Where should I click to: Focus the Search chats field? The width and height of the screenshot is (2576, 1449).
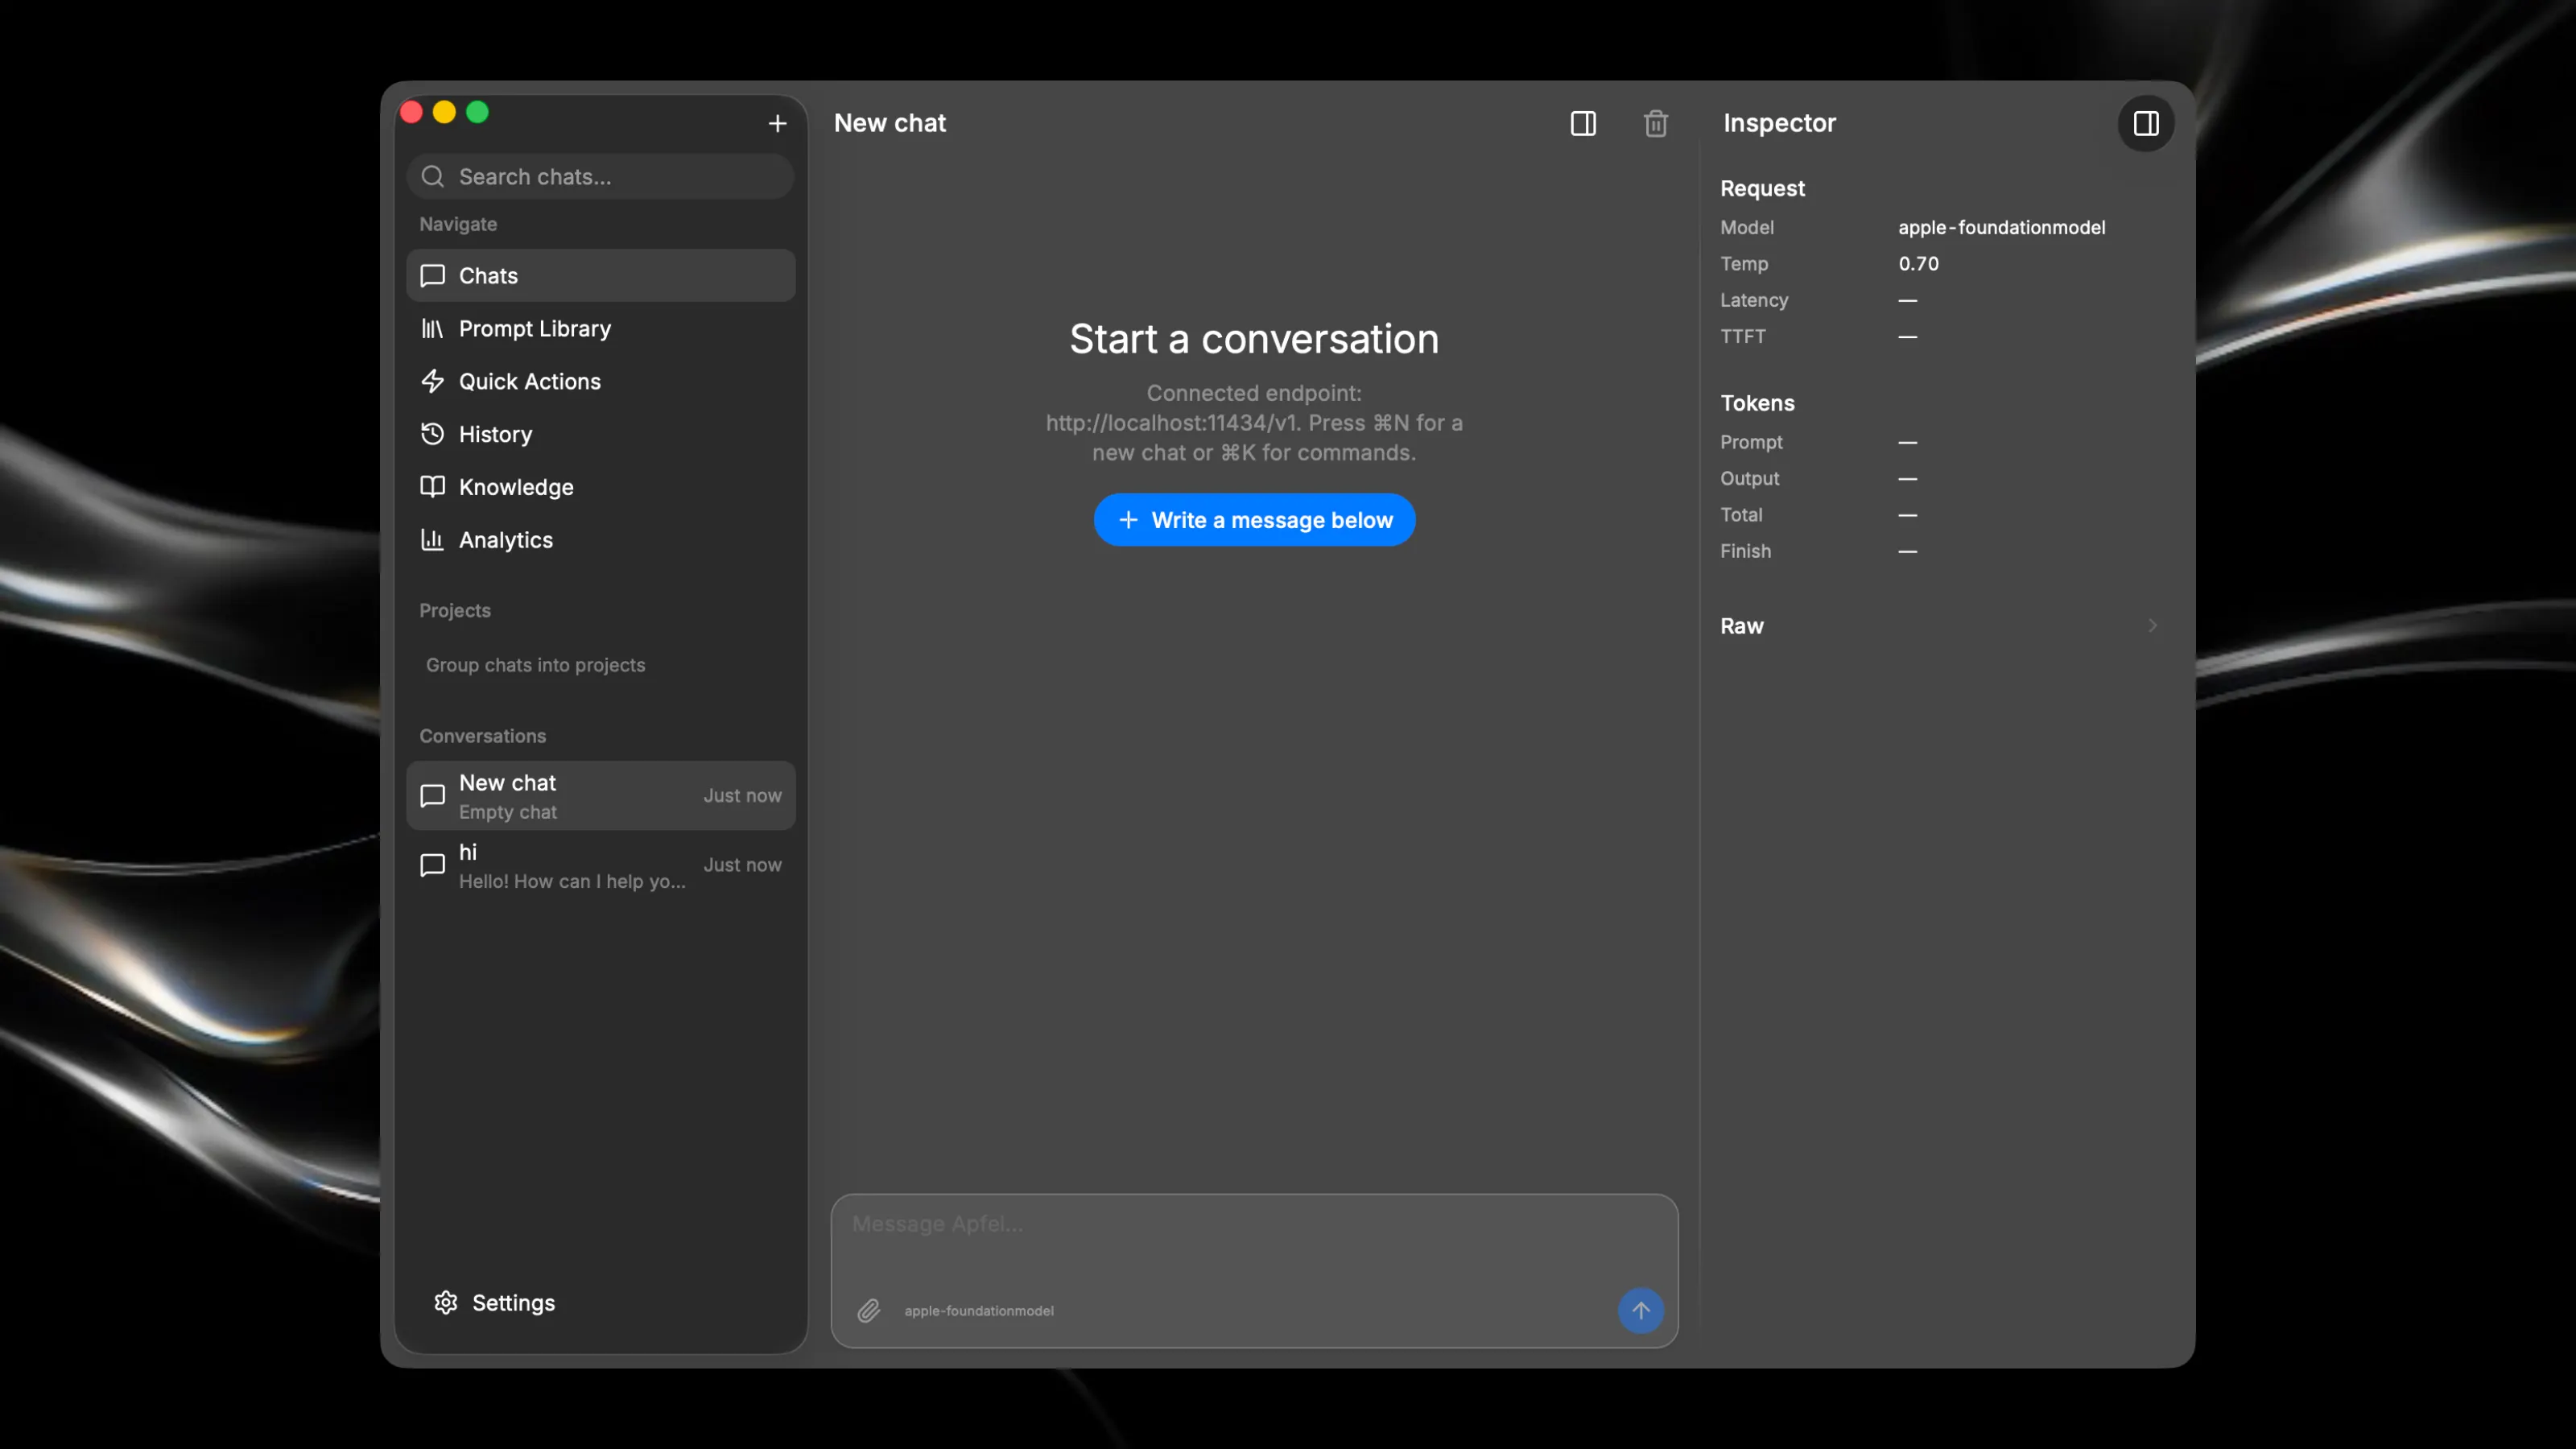click(601, 177)
